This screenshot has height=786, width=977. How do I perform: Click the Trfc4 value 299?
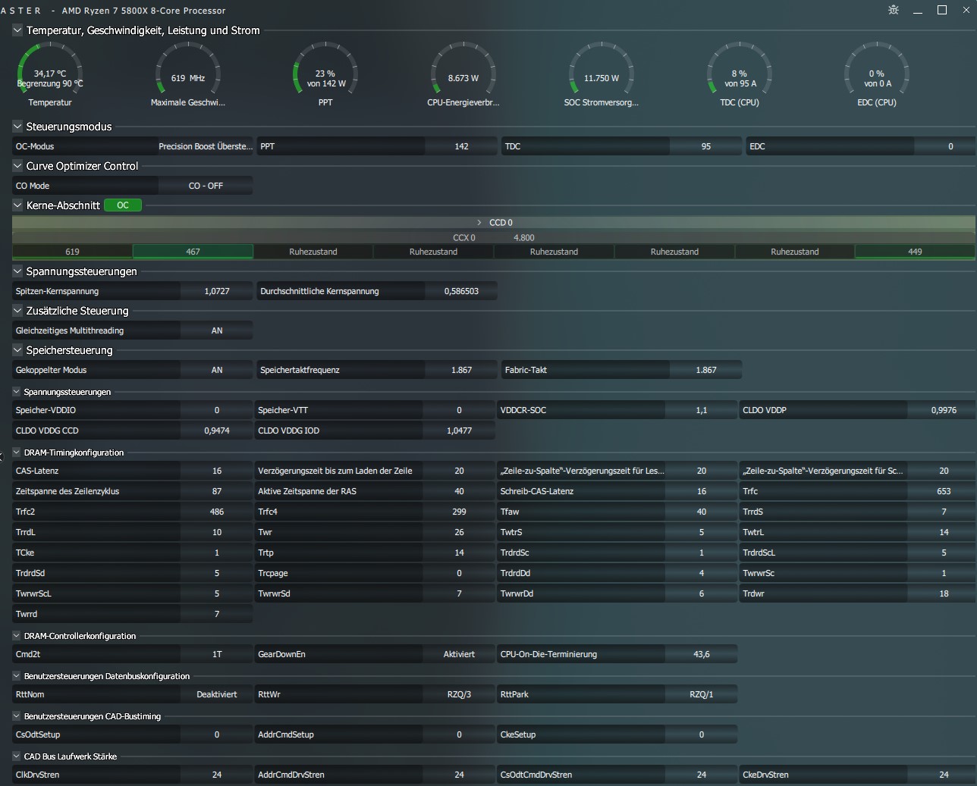pyautogui.click(x=459, y=512)
